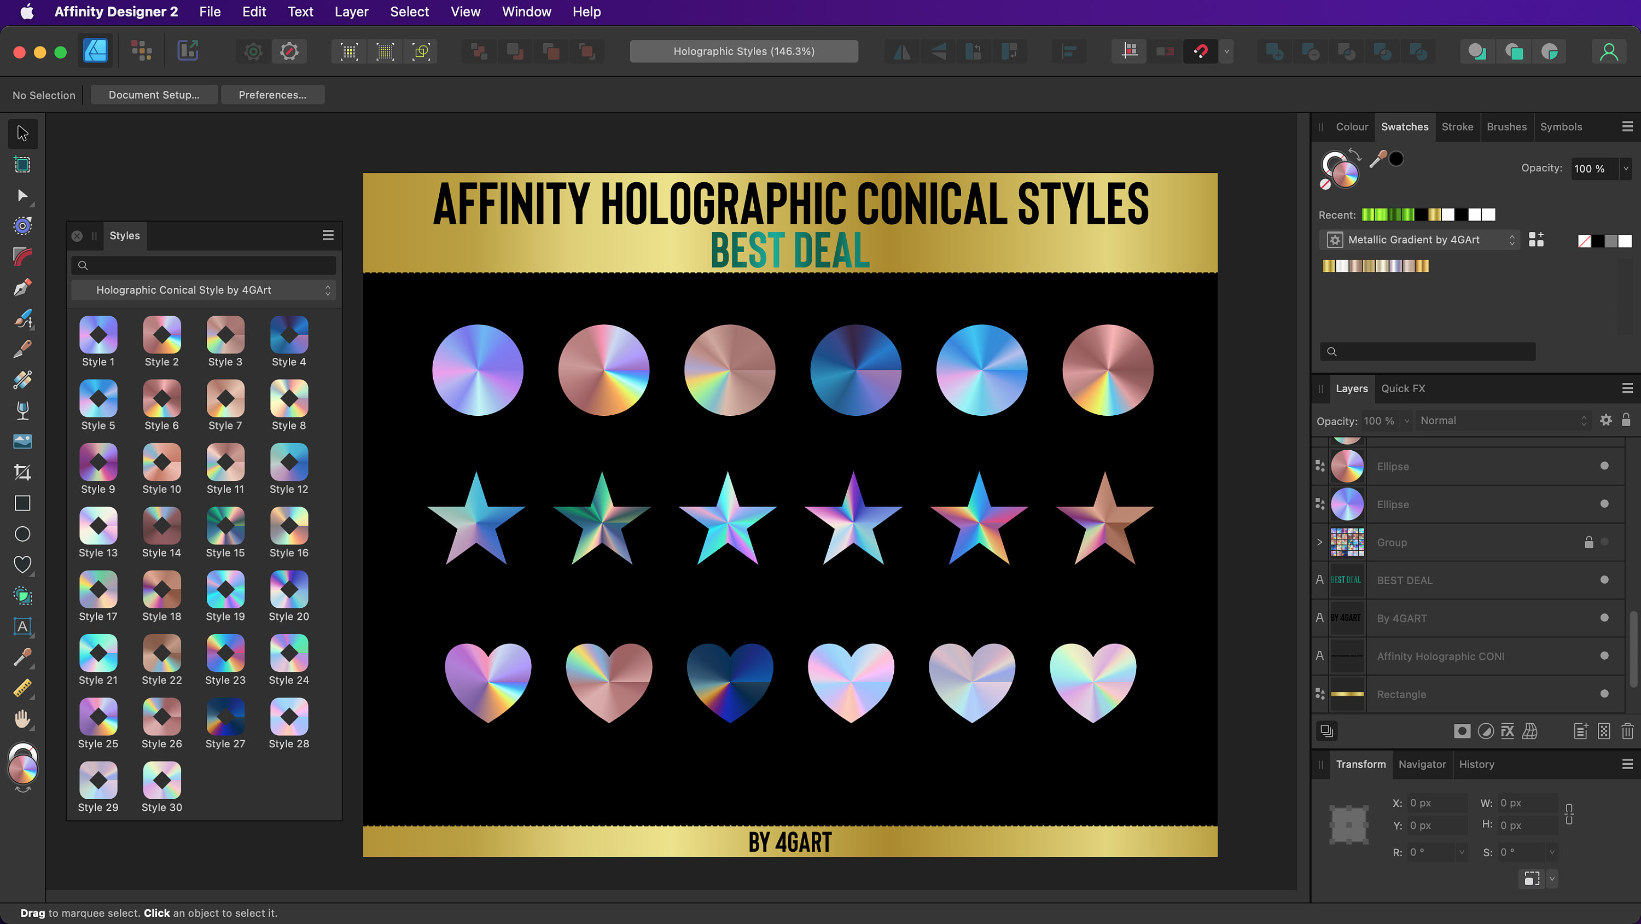Screen dimensions: 1641x924
Task: Select the Pen tool
Action: click(22, 287)
